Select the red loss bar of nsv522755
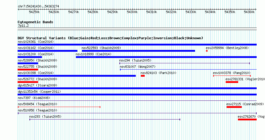The height and width of the screenshot is (140, 265). pyautogui.click(x=28, y=70)
